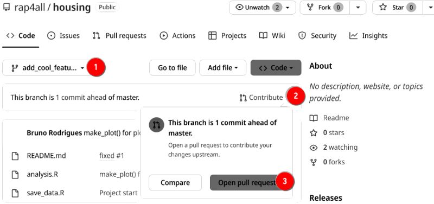Click the Compare button
The height and width of the screenshot is (204, 434).
175,183
